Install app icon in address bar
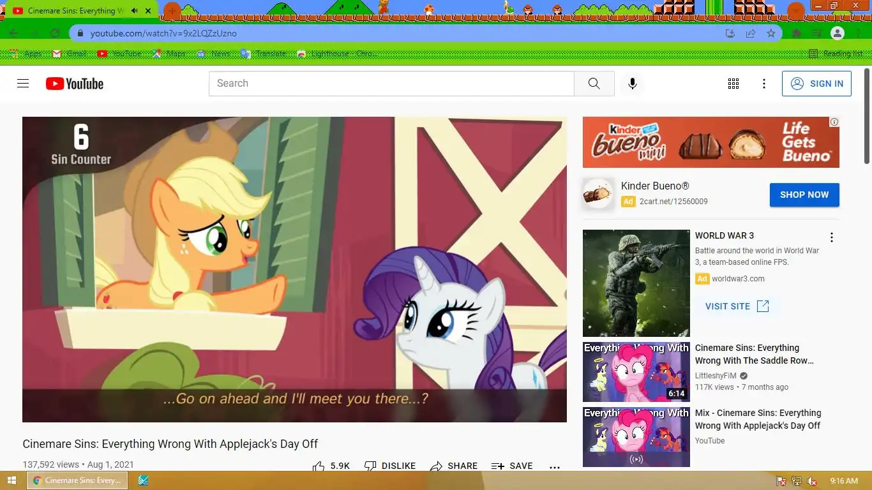This screenshot has height=490, width=872. [730, 33]
